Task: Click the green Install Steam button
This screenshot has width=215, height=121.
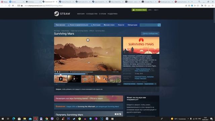Action: tap(139, 10)
